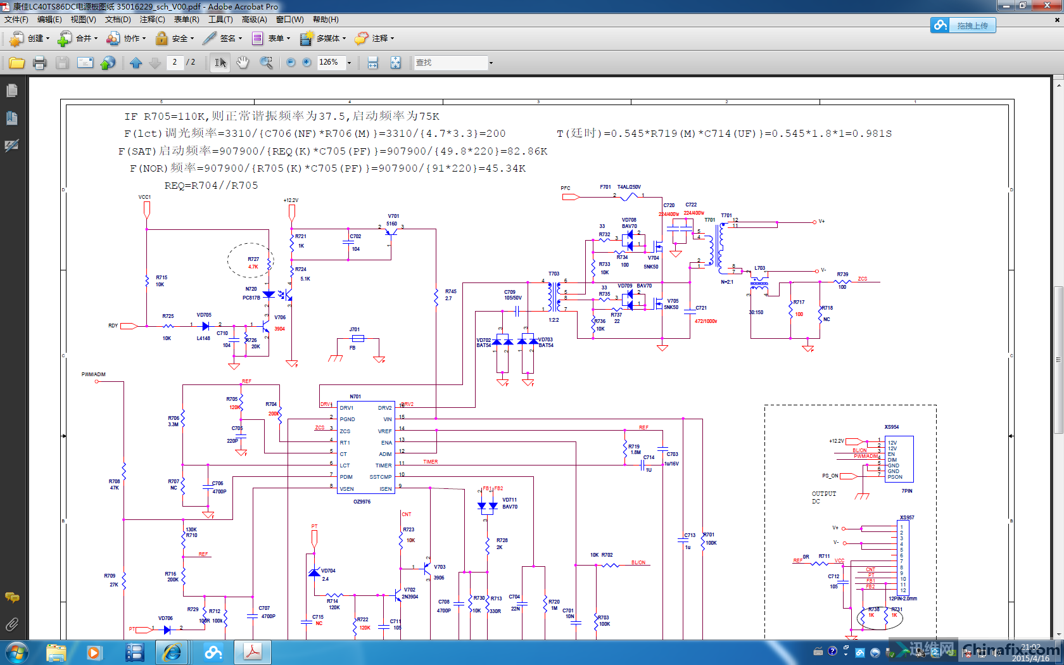
Task: Open the 帮助(H) menu
Action: 326,20
